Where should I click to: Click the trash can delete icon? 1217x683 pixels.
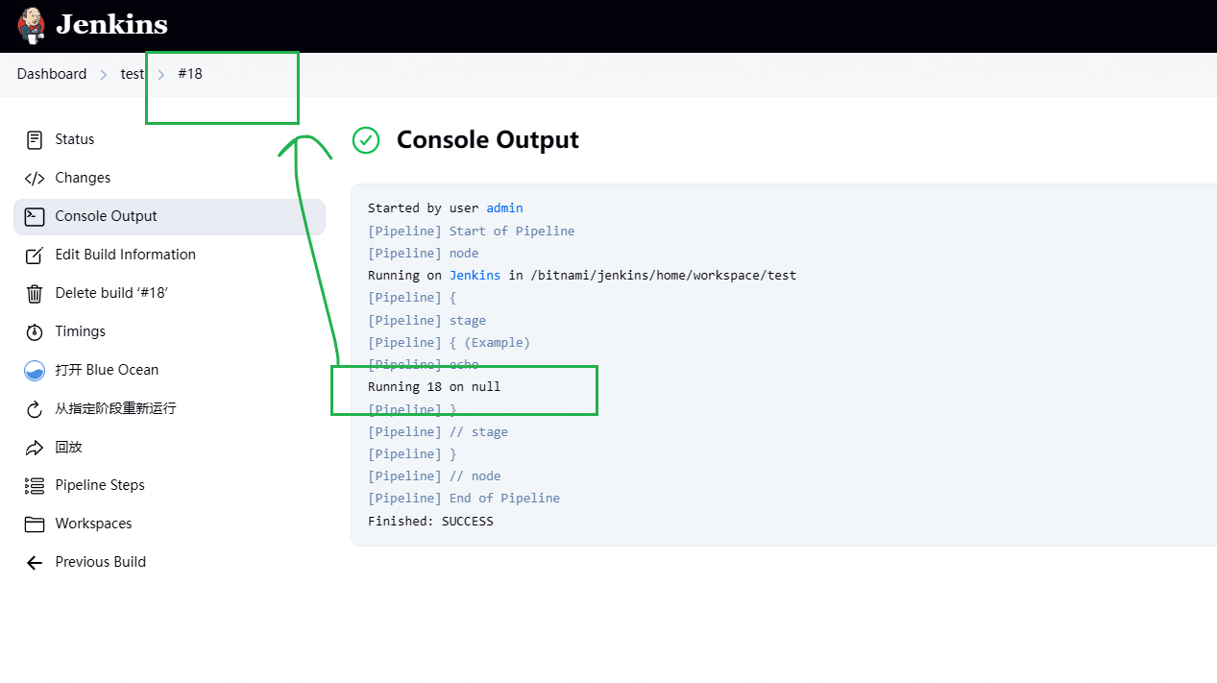pyautogui.click(x=35, y=293)
